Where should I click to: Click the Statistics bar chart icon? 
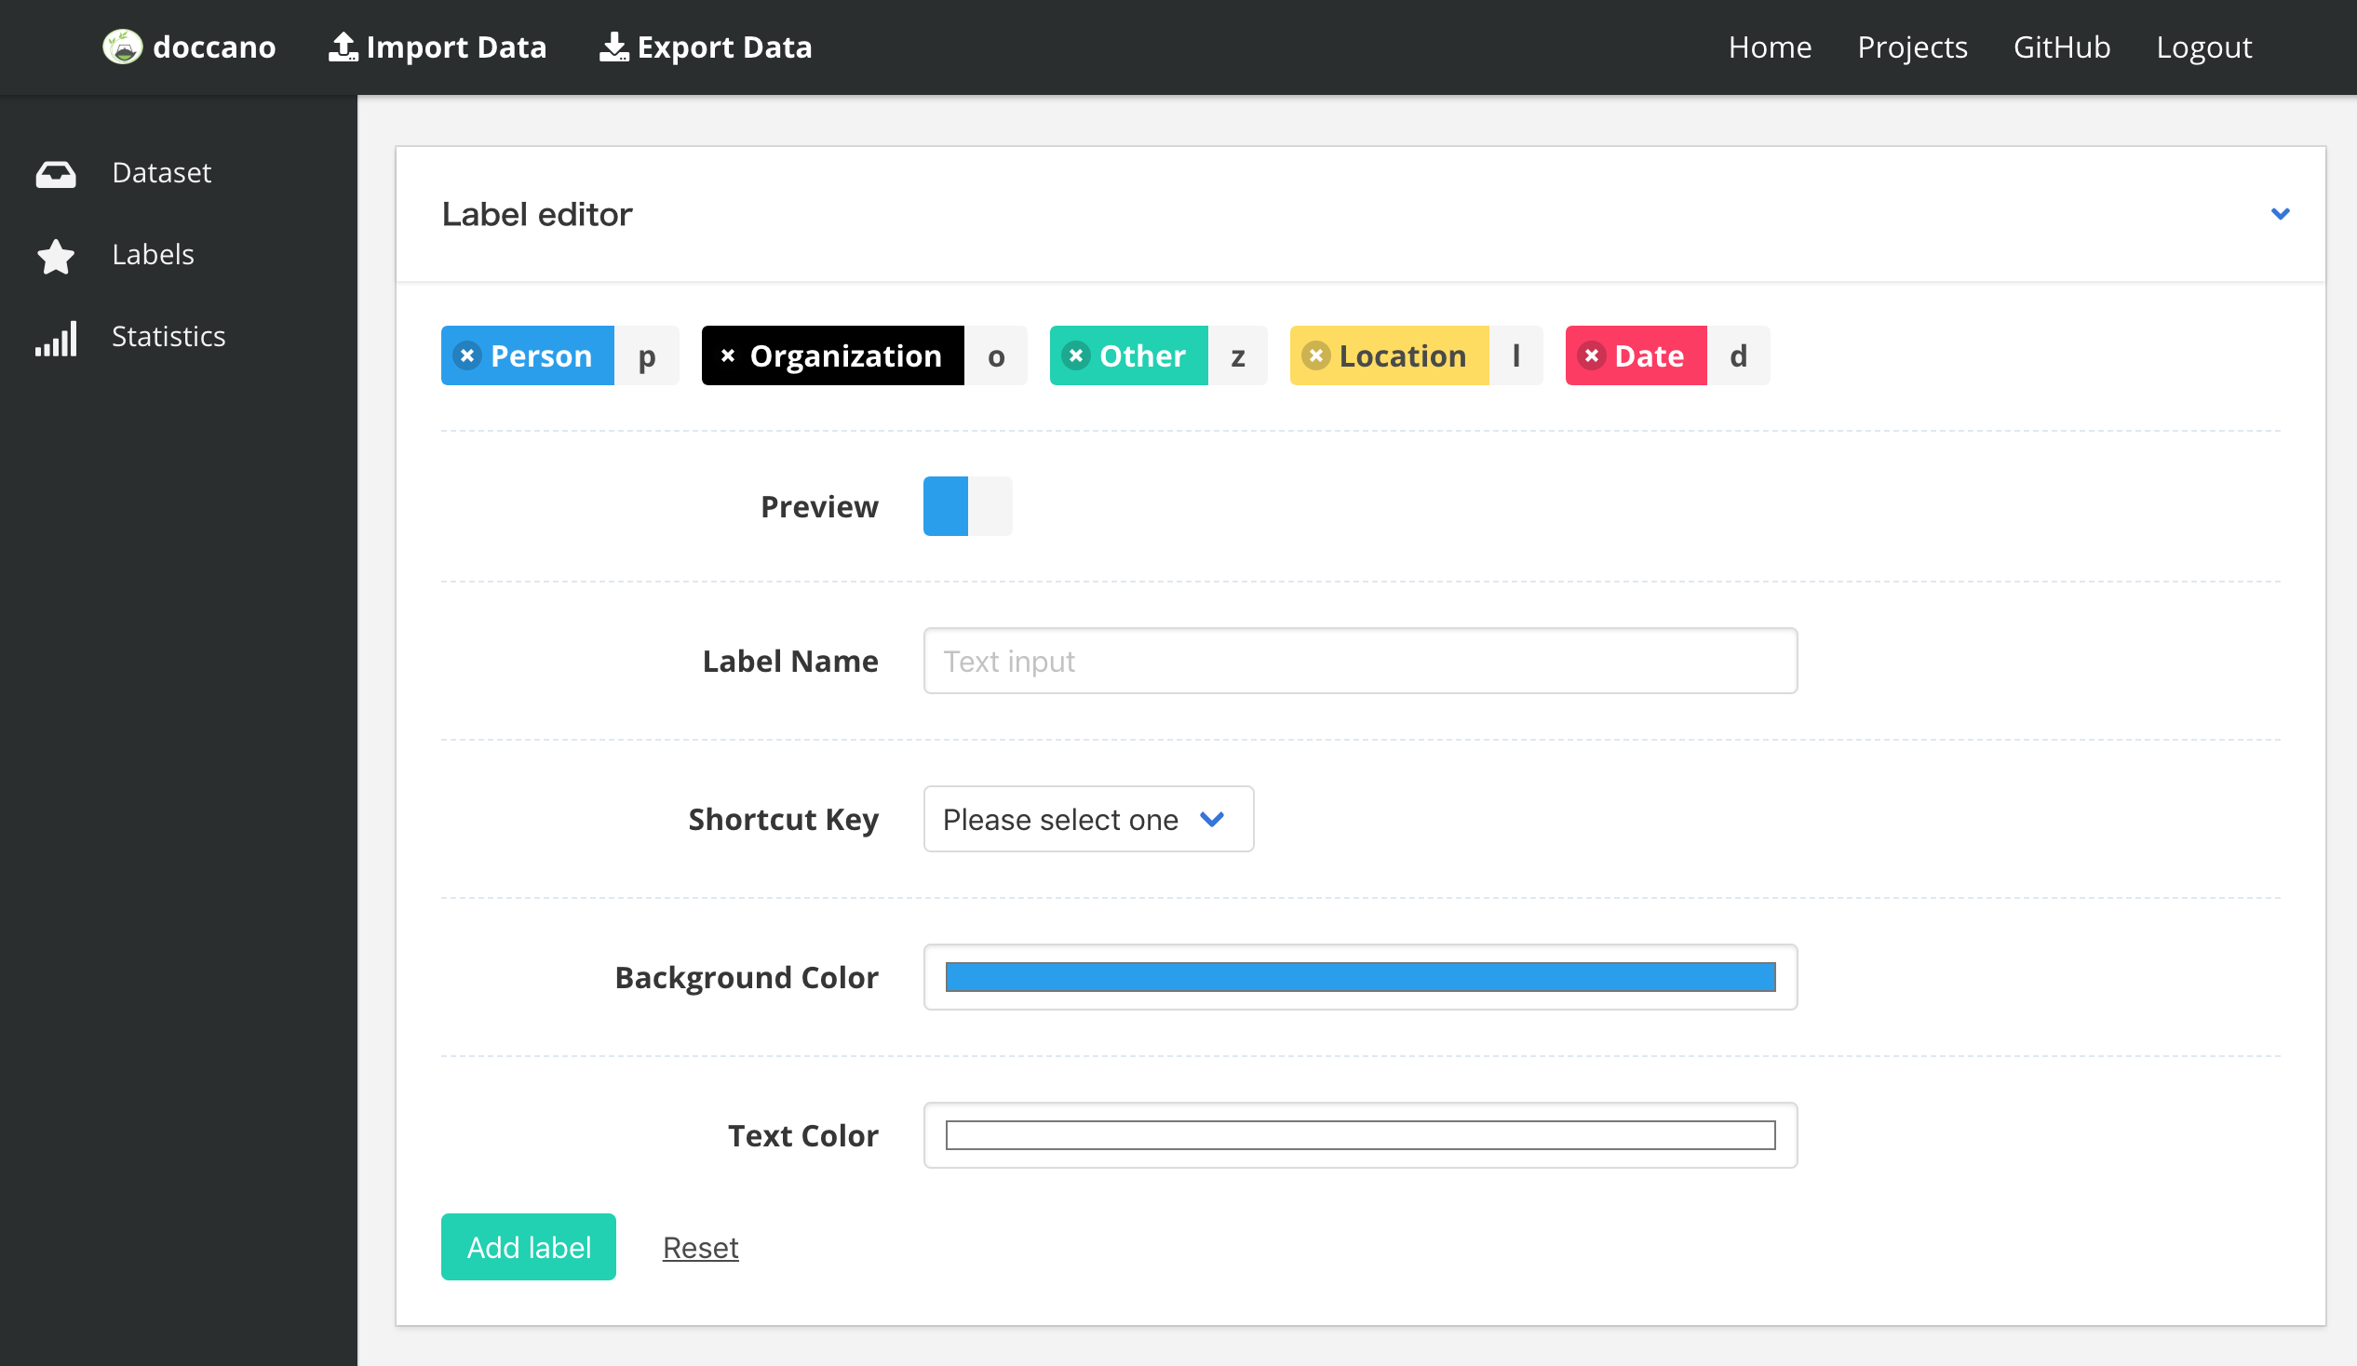coord(56,339)
